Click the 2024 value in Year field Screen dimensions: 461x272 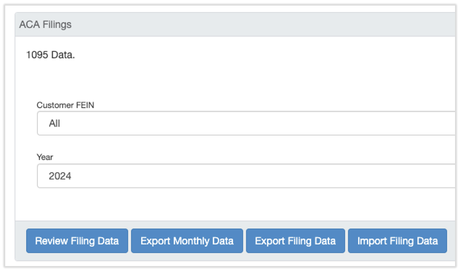click(x=60, y=176)
